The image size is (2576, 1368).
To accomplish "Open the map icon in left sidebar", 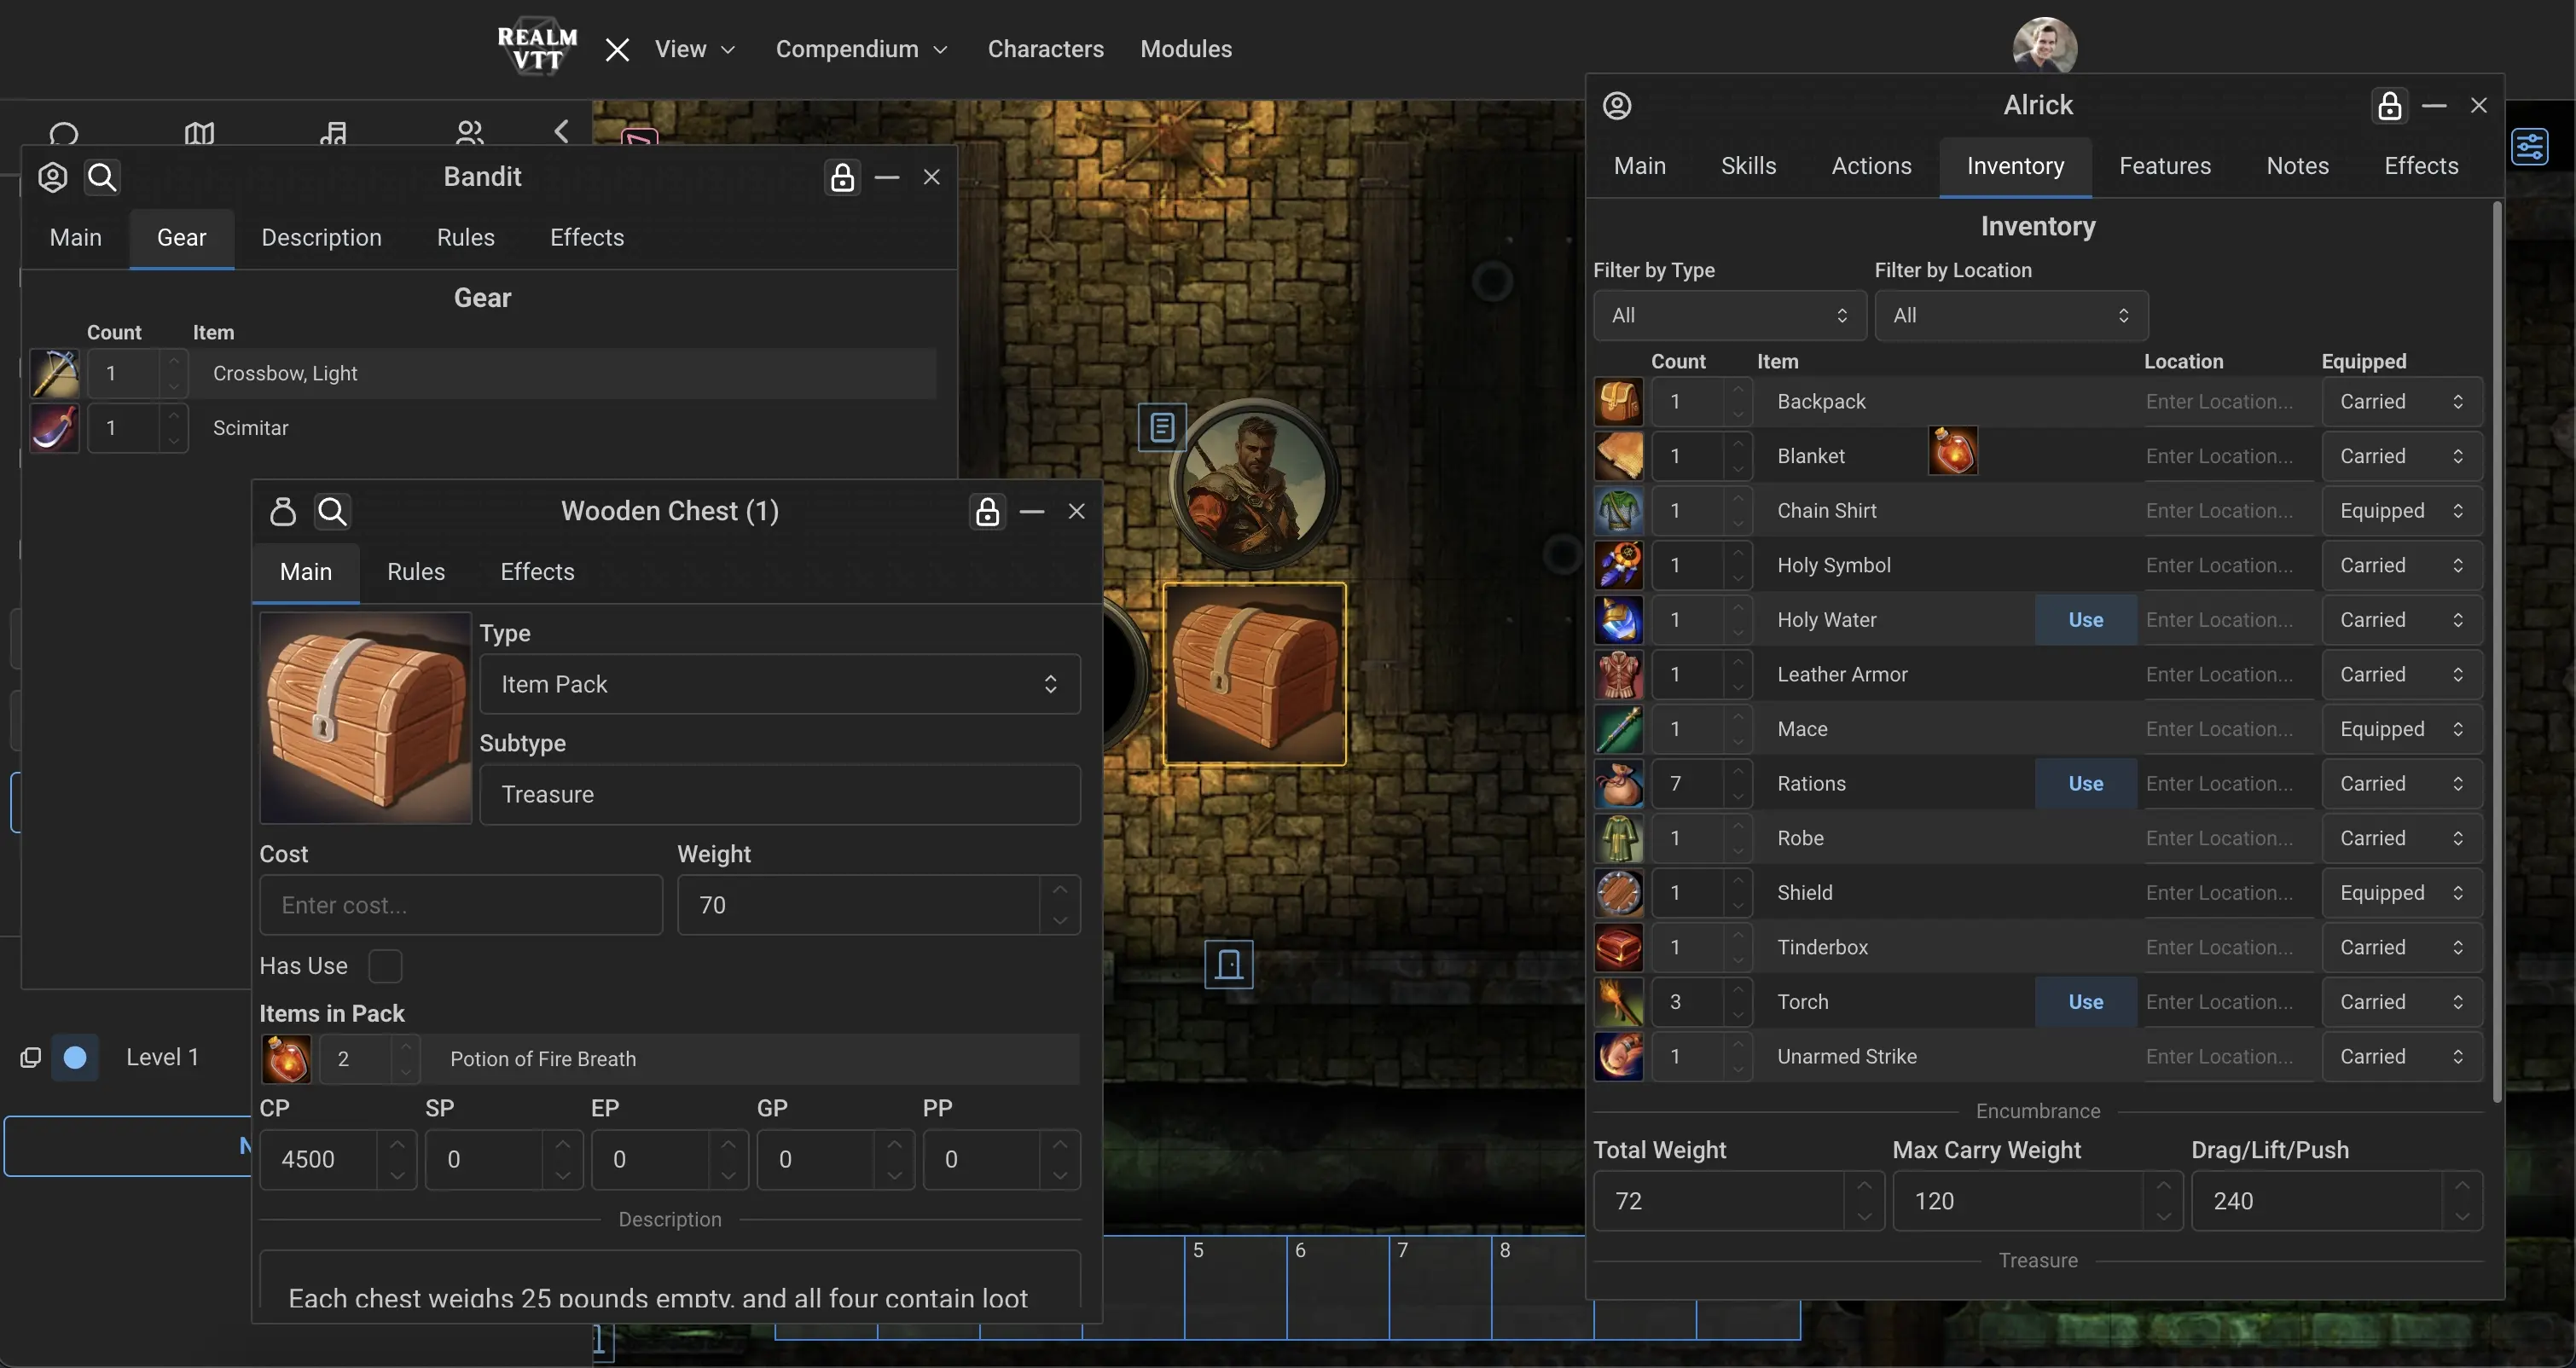I will click(199, 133).
